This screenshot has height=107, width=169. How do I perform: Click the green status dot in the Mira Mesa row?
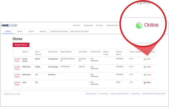(x=145, y=75)
